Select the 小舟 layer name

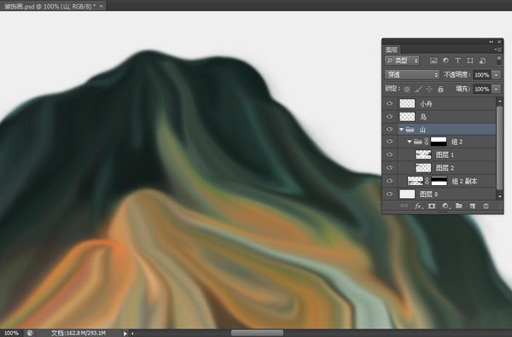tap(426, 104)
